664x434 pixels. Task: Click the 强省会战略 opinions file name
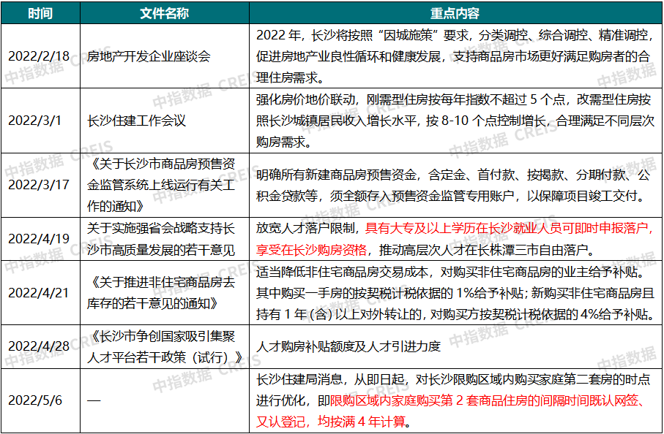161,239
